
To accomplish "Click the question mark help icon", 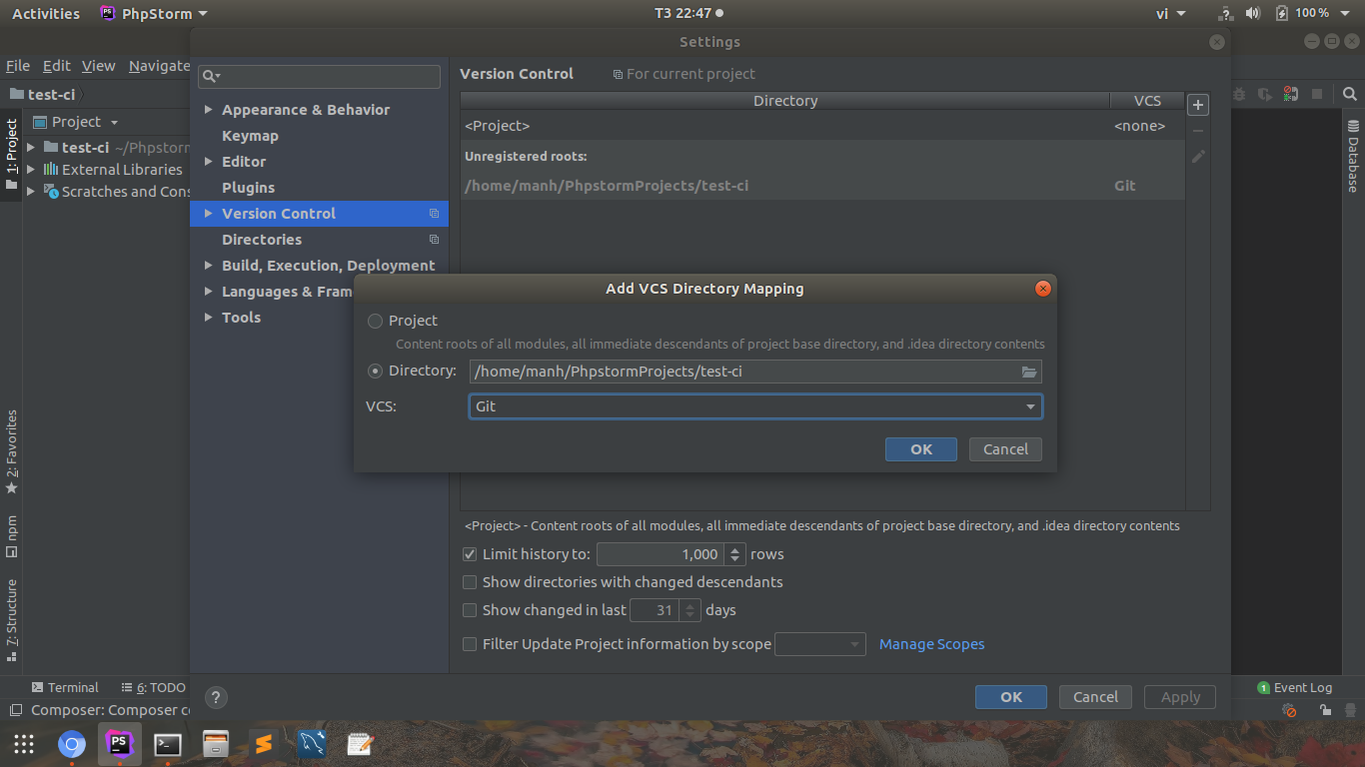I will tap(216, 697).
